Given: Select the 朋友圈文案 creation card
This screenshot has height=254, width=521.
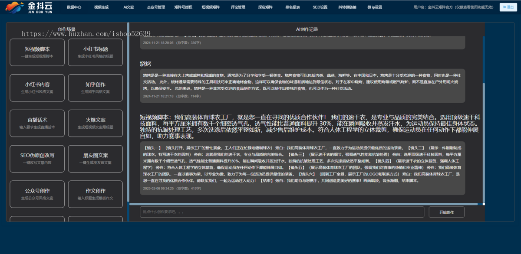Looking at the screenshot, I should 96,159.
